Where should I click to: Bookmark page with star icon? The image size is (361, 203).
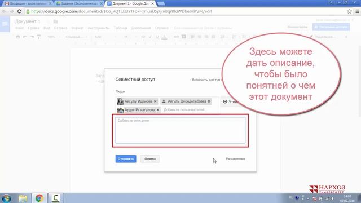[349, 11]
